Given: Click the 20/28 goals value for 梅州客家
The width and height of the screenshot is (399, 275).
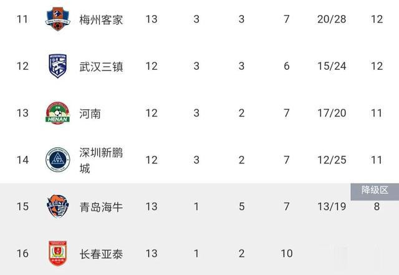Looking at the screenshot, I should 332,19.
